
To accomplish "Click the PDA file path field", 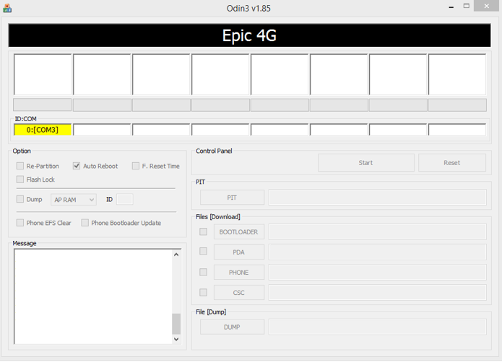I will point(378,252).
